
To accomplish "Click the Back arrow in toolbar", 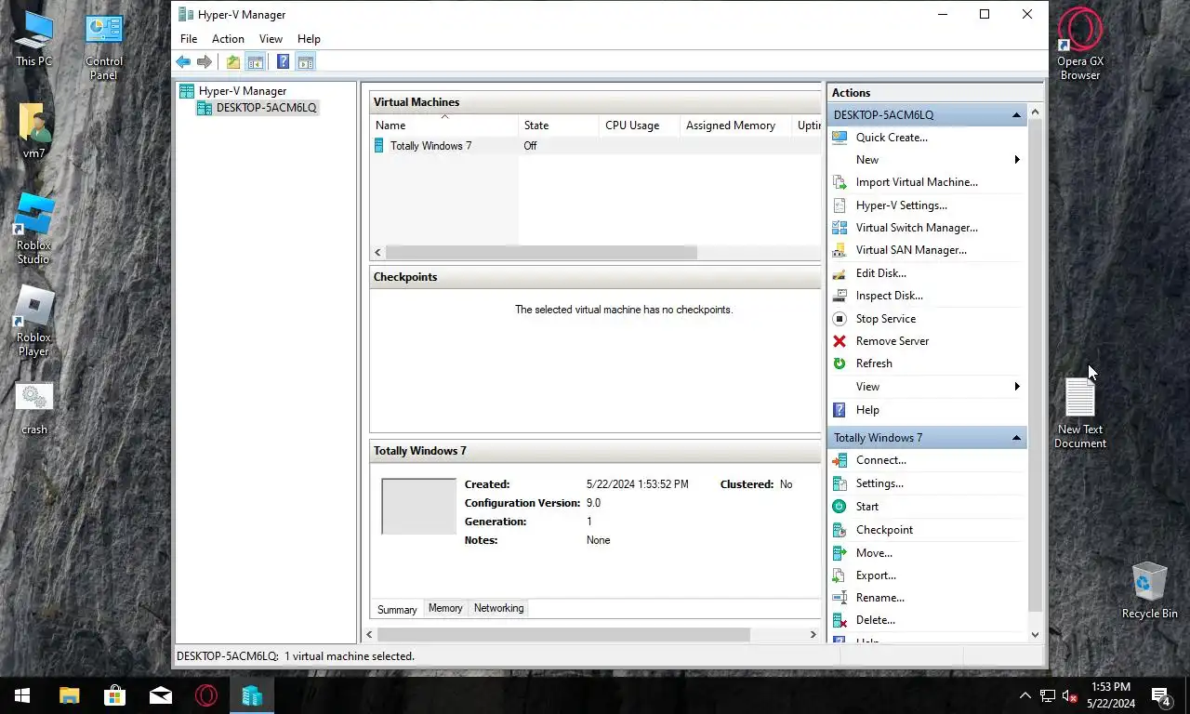I will pyautogui.click(x=183, y=62).
